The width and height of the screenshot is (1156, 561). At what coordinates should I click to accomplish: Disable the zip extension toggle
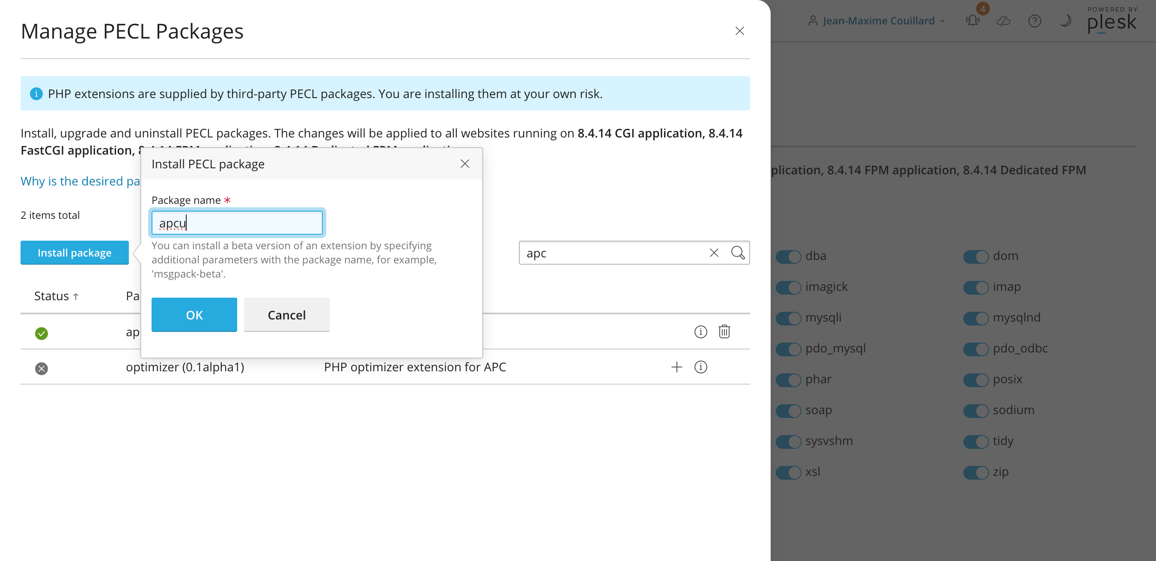(x=977, y=473)
